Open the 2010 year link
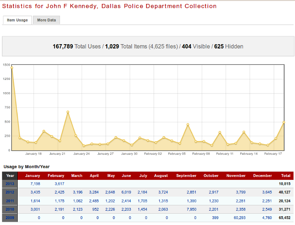295x225 pixels. 10,209
